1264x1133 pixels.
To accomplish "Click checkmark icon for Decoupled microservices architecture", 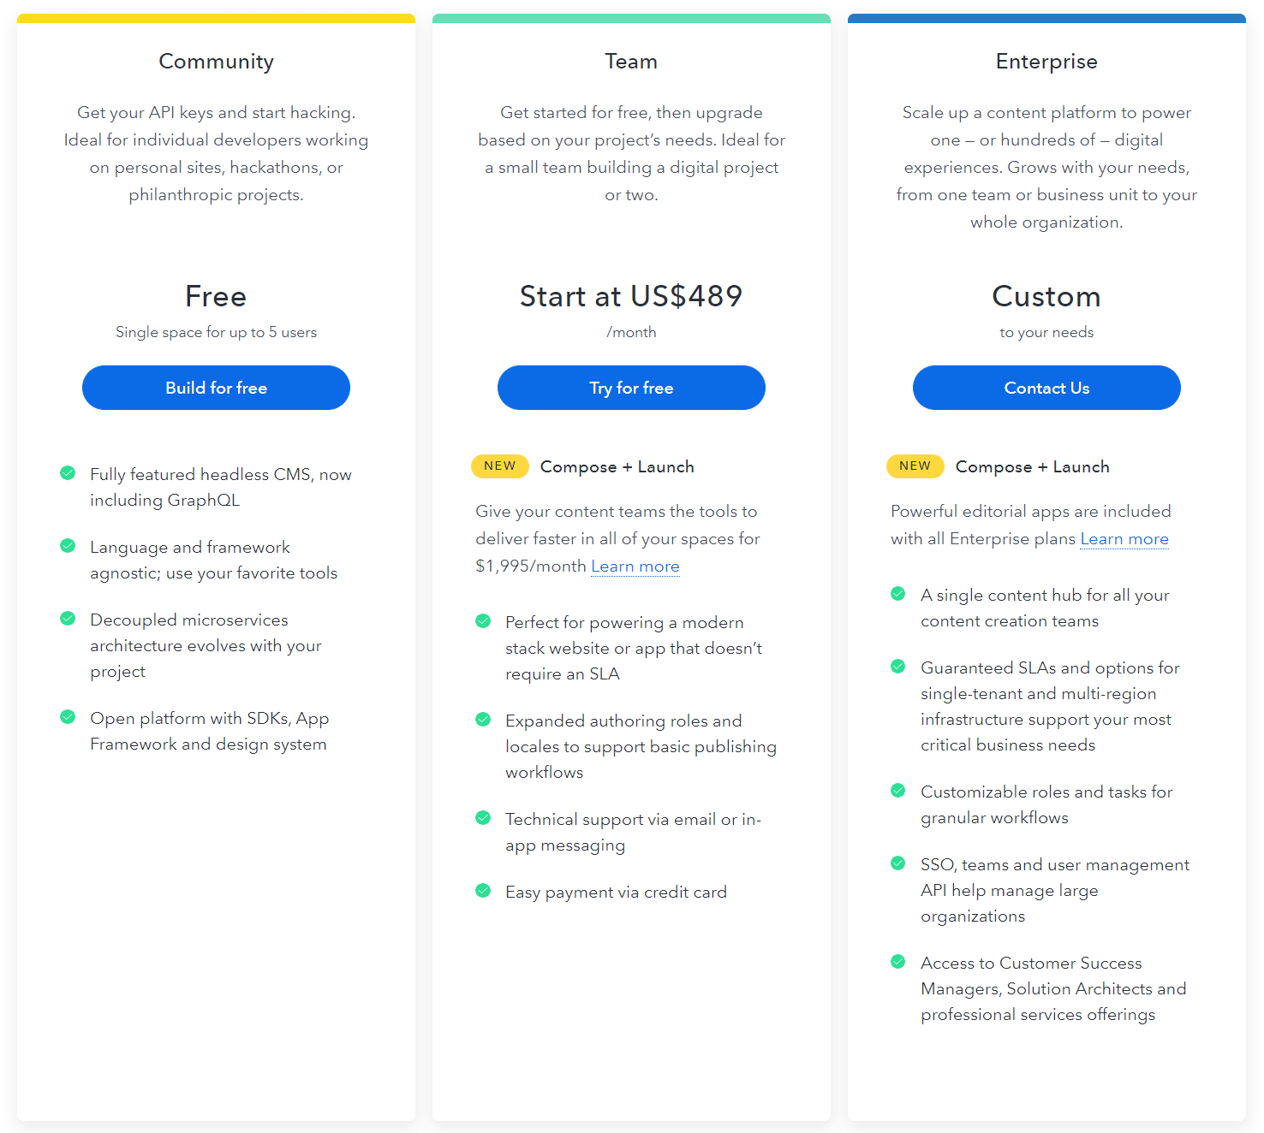I will click(69, 618).
